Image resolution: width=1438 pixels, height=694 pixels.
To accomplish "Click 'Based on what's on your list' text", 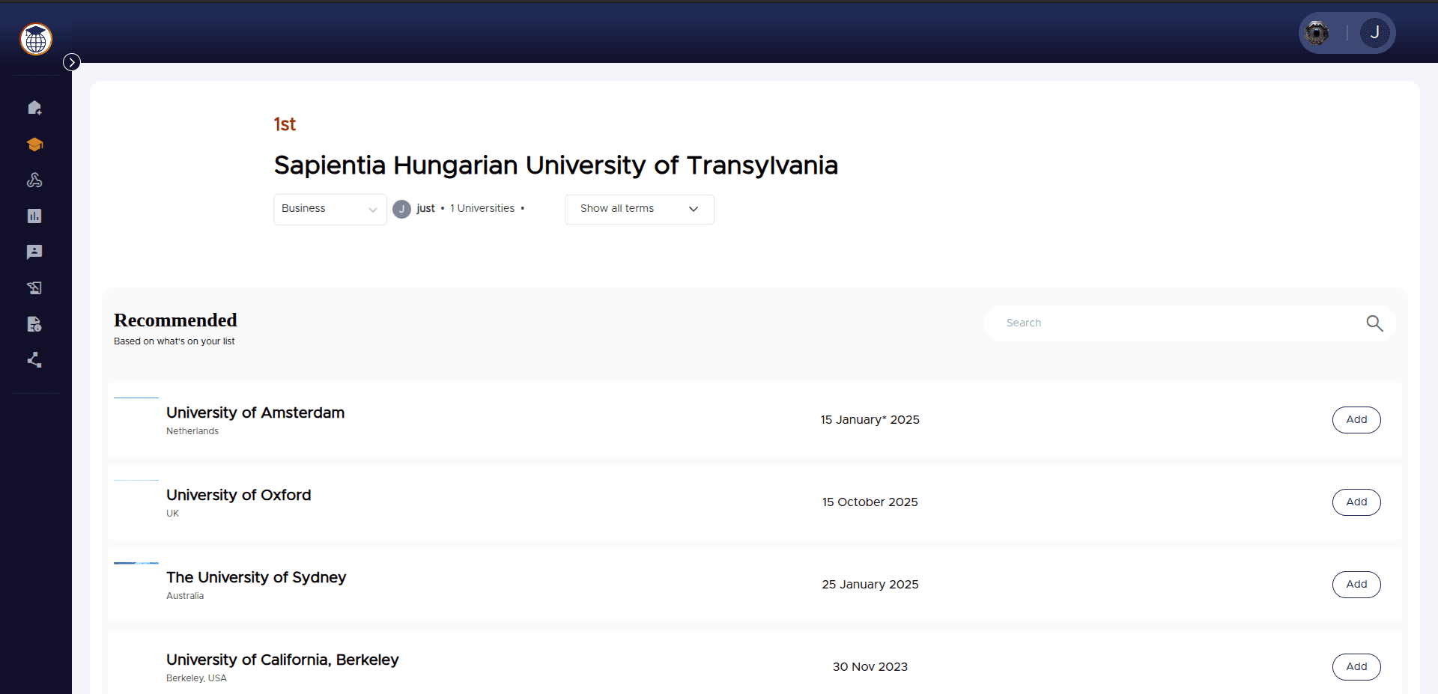I will tap(175, 341).
